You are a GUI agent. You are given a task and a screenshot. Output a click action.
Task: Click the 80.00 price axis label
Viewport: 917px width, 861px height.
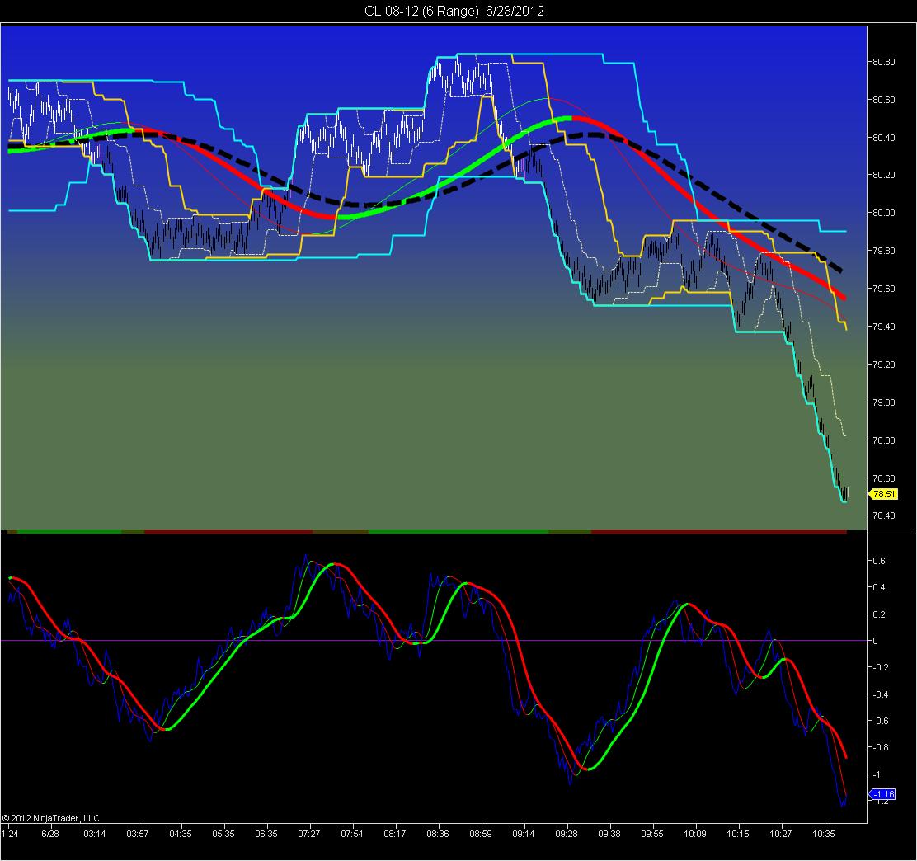[884, 213]
